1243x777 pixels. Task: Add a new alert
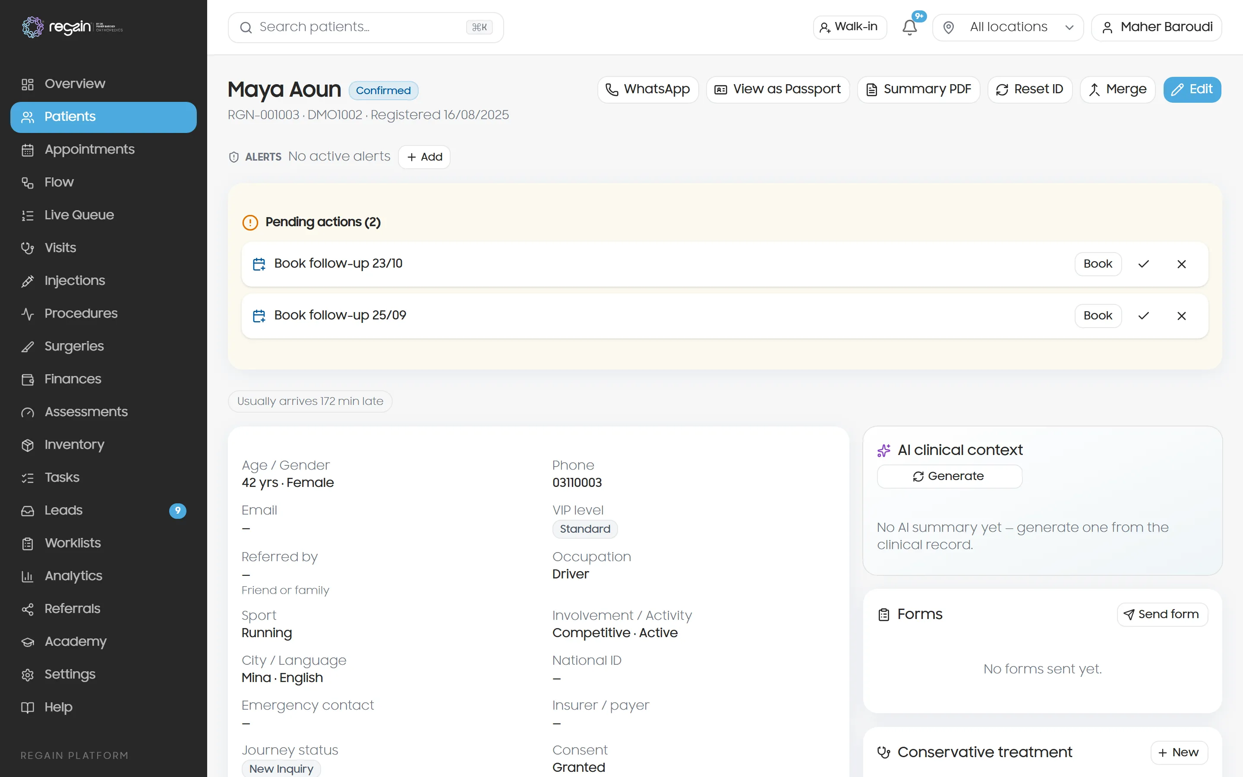(424, 157)
